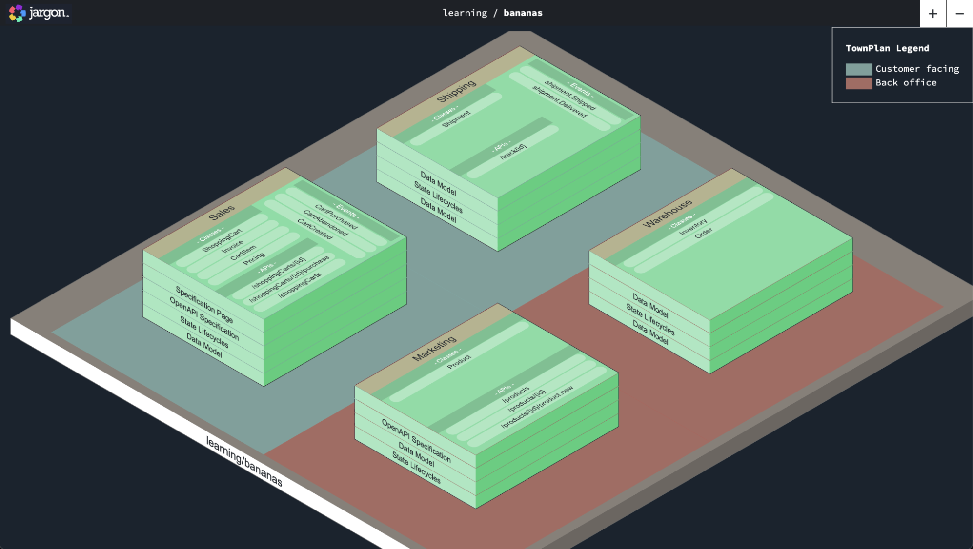The height and width of the screenshot is (549, 973).
Task: Zoom in with the plus button
Action: coord(932,14)
